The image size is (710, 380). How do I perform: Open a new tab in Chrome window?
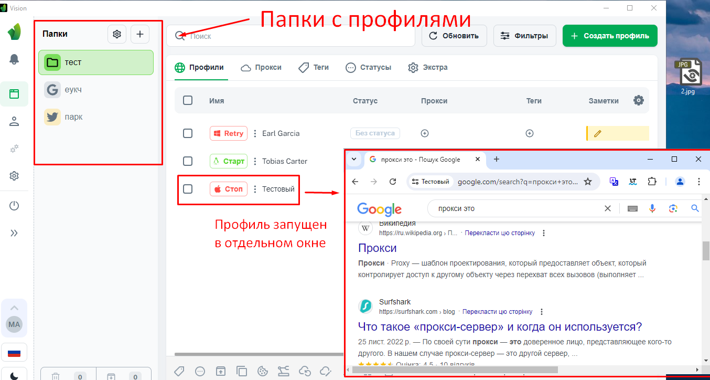[x=497, y=159]
